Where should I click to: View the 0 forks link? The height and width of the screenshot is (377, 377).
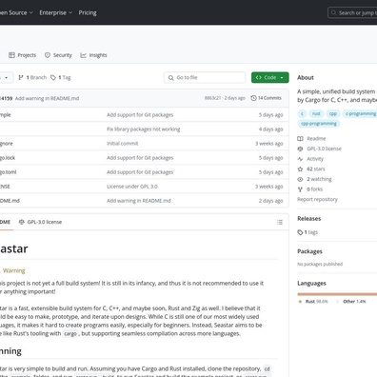pos(315,189)
